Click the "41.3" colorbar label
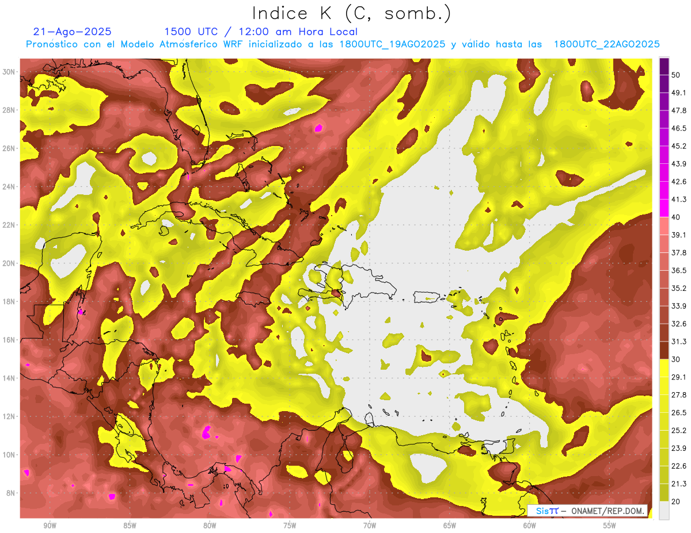The width and height of the screenshot is (691, 533). [x=679, y=200]
